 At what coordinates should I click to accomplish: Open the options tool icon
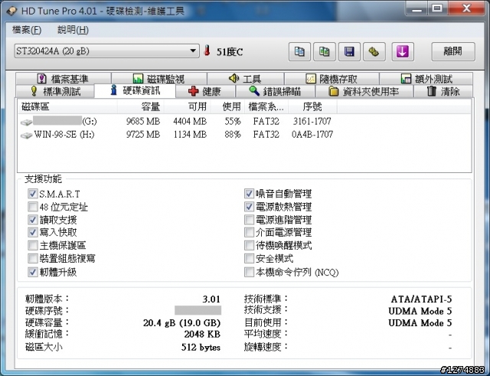pyautogui.click(x=374, y=51)
